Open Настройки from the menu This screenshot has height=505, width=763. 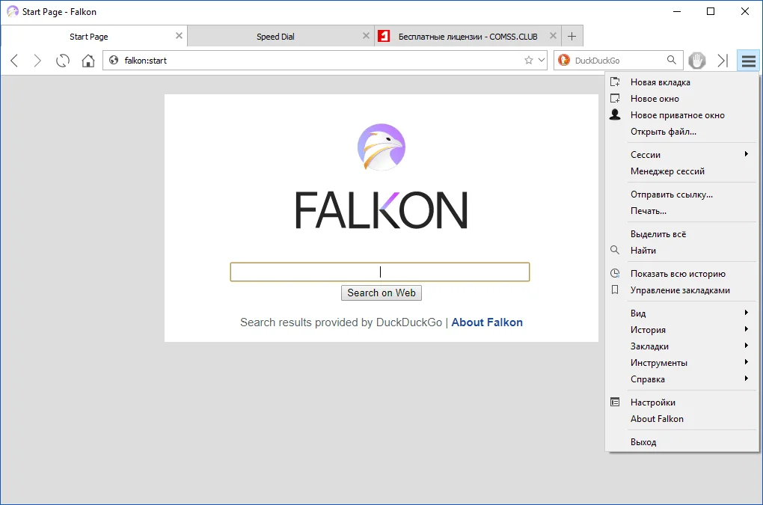point(682,403)
